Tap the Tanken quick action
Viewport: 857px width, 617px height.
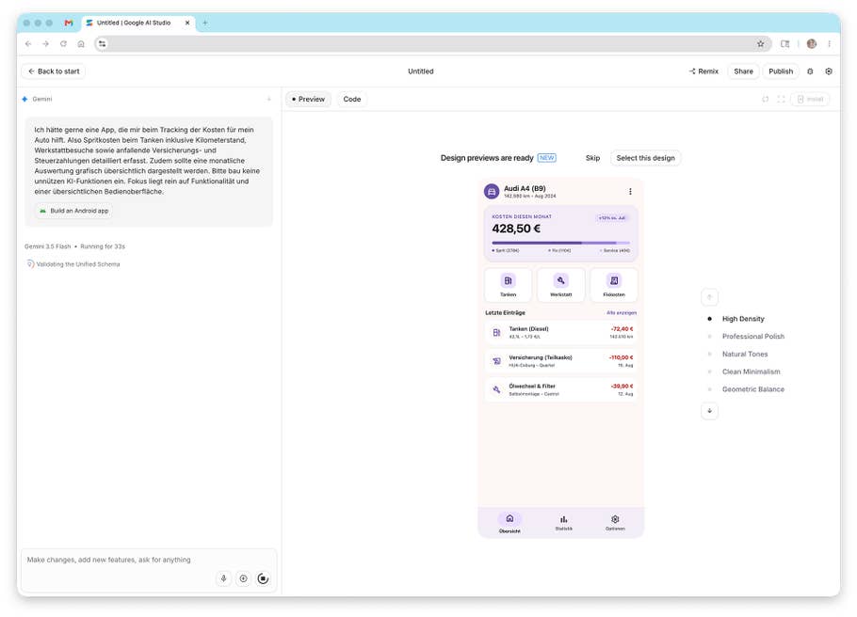508,284
